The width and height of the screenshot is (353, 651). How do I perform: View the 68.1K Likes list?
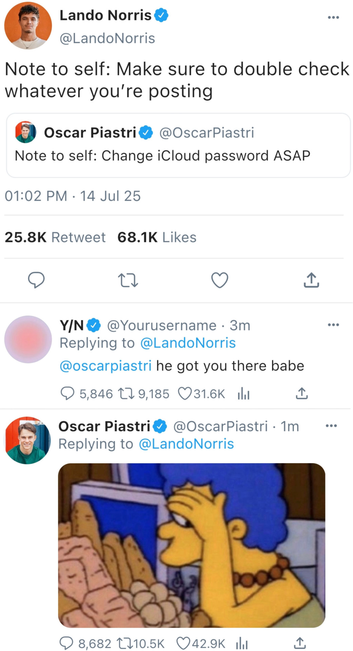point(157,237)
